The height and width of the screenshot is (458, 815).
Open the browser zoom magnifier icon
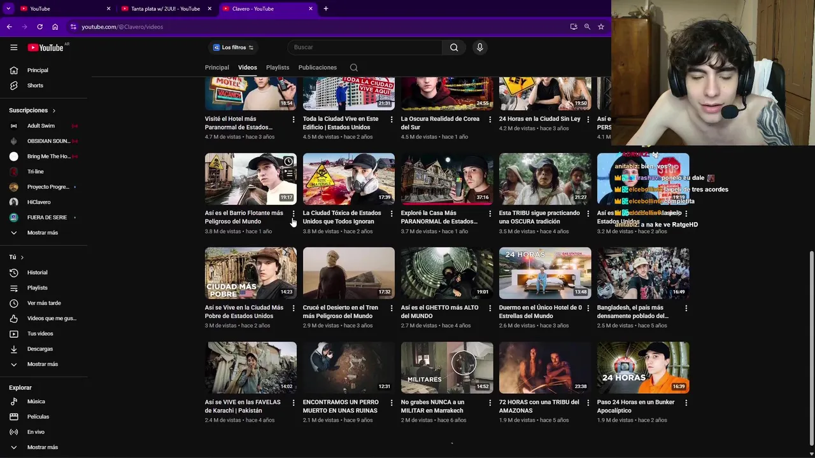[x=587, y=27]
